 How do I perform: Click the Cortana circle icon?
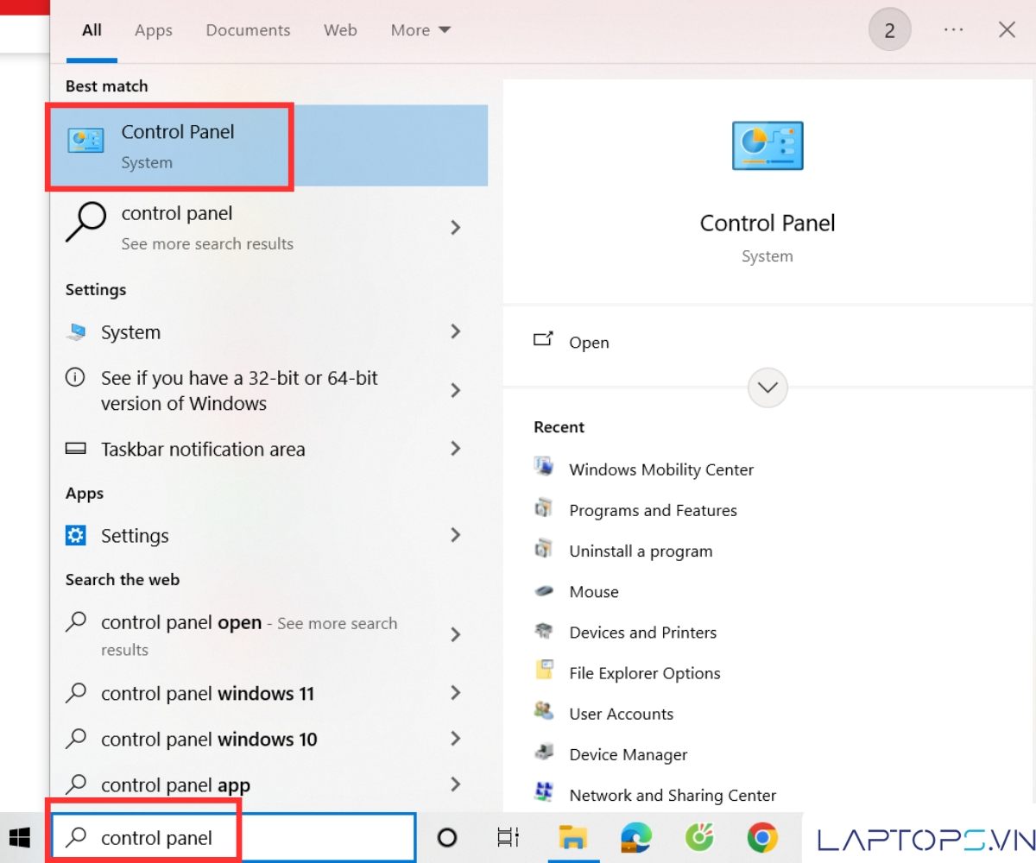pyautogui.click(x=446, y=837)
